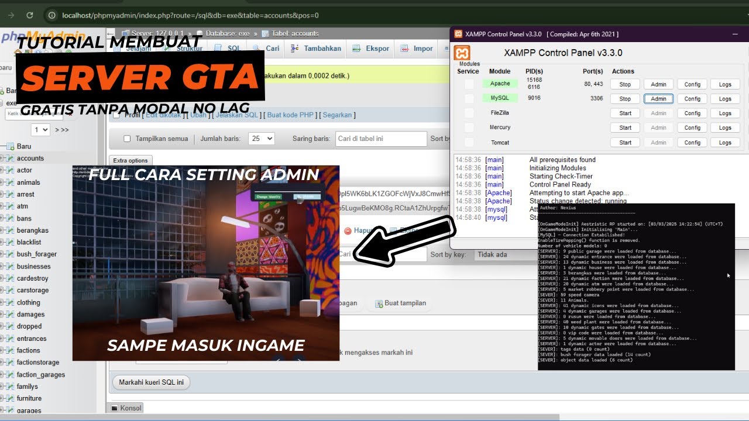This screenshot has height=421, width=749.
Task: Click the table icon beside accounts
Action: coord(10,158)
